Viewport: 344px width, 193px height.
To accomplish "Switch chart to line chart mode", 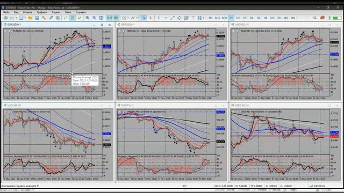I will 80,18.
